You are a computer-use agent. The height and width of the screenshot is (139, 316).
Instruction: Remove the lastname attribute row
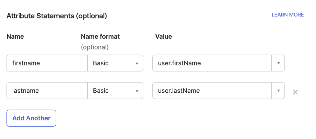(x=295, y=92)
